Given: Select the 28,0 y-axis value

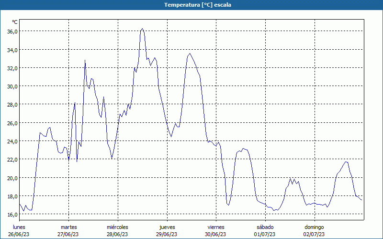Looking at the screenshot, I should point(12,105).
